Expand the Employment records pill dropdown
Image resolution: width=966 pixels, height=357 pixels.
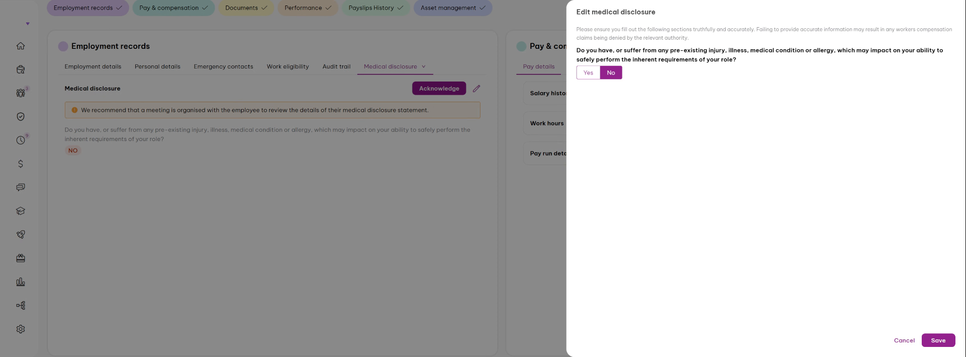pyautogui.click(x=88, y=8)
